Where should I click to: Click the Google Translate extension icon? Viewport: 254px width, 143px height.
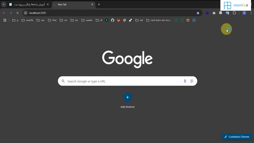(227, 13)
